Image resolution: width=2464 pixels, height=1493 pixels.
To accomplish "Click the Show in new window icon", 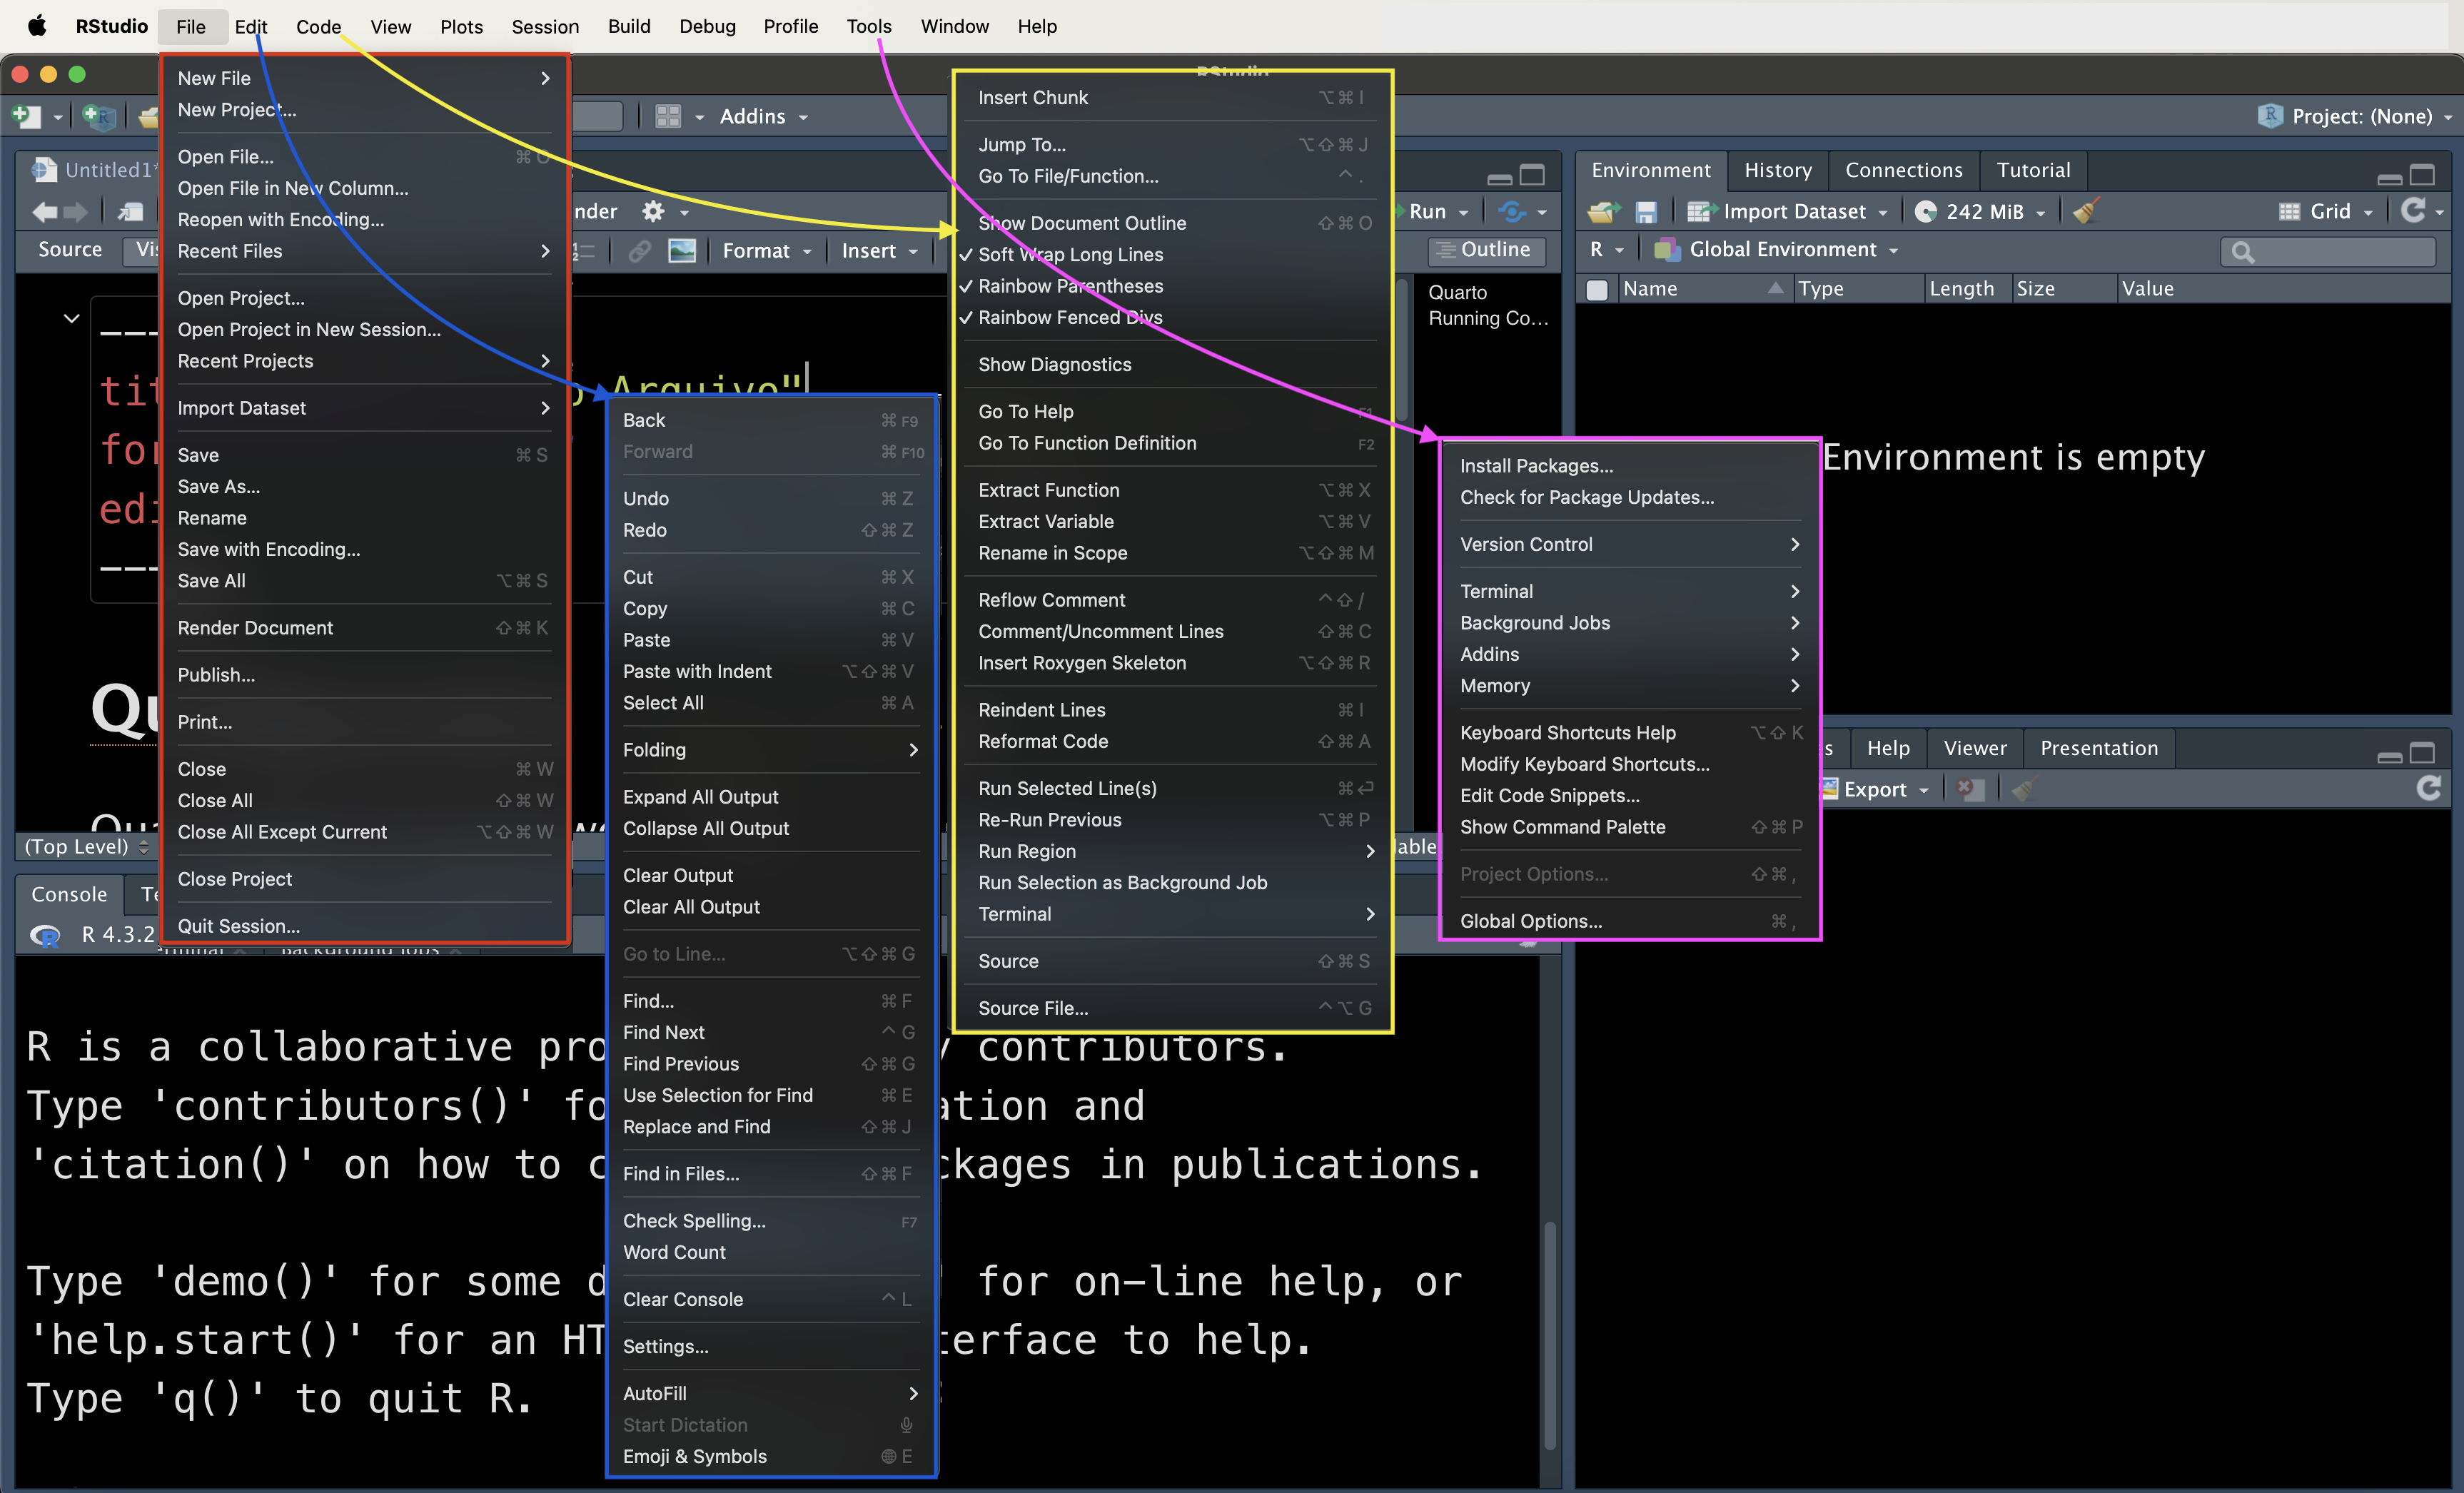I will click(131, 212).
